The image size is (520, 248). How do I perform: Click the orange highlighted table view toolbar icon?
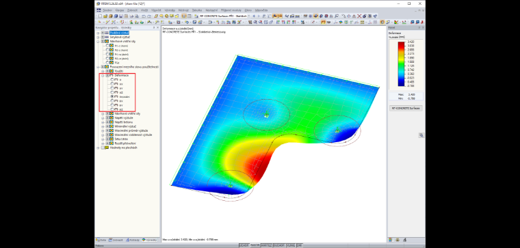pyautogui.click(x=184, y=16)
